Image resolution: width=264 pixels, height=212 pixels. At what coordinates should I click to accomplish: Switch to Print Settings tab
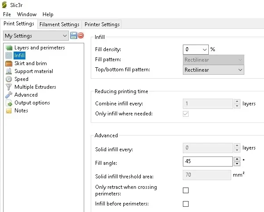(19, 24)
